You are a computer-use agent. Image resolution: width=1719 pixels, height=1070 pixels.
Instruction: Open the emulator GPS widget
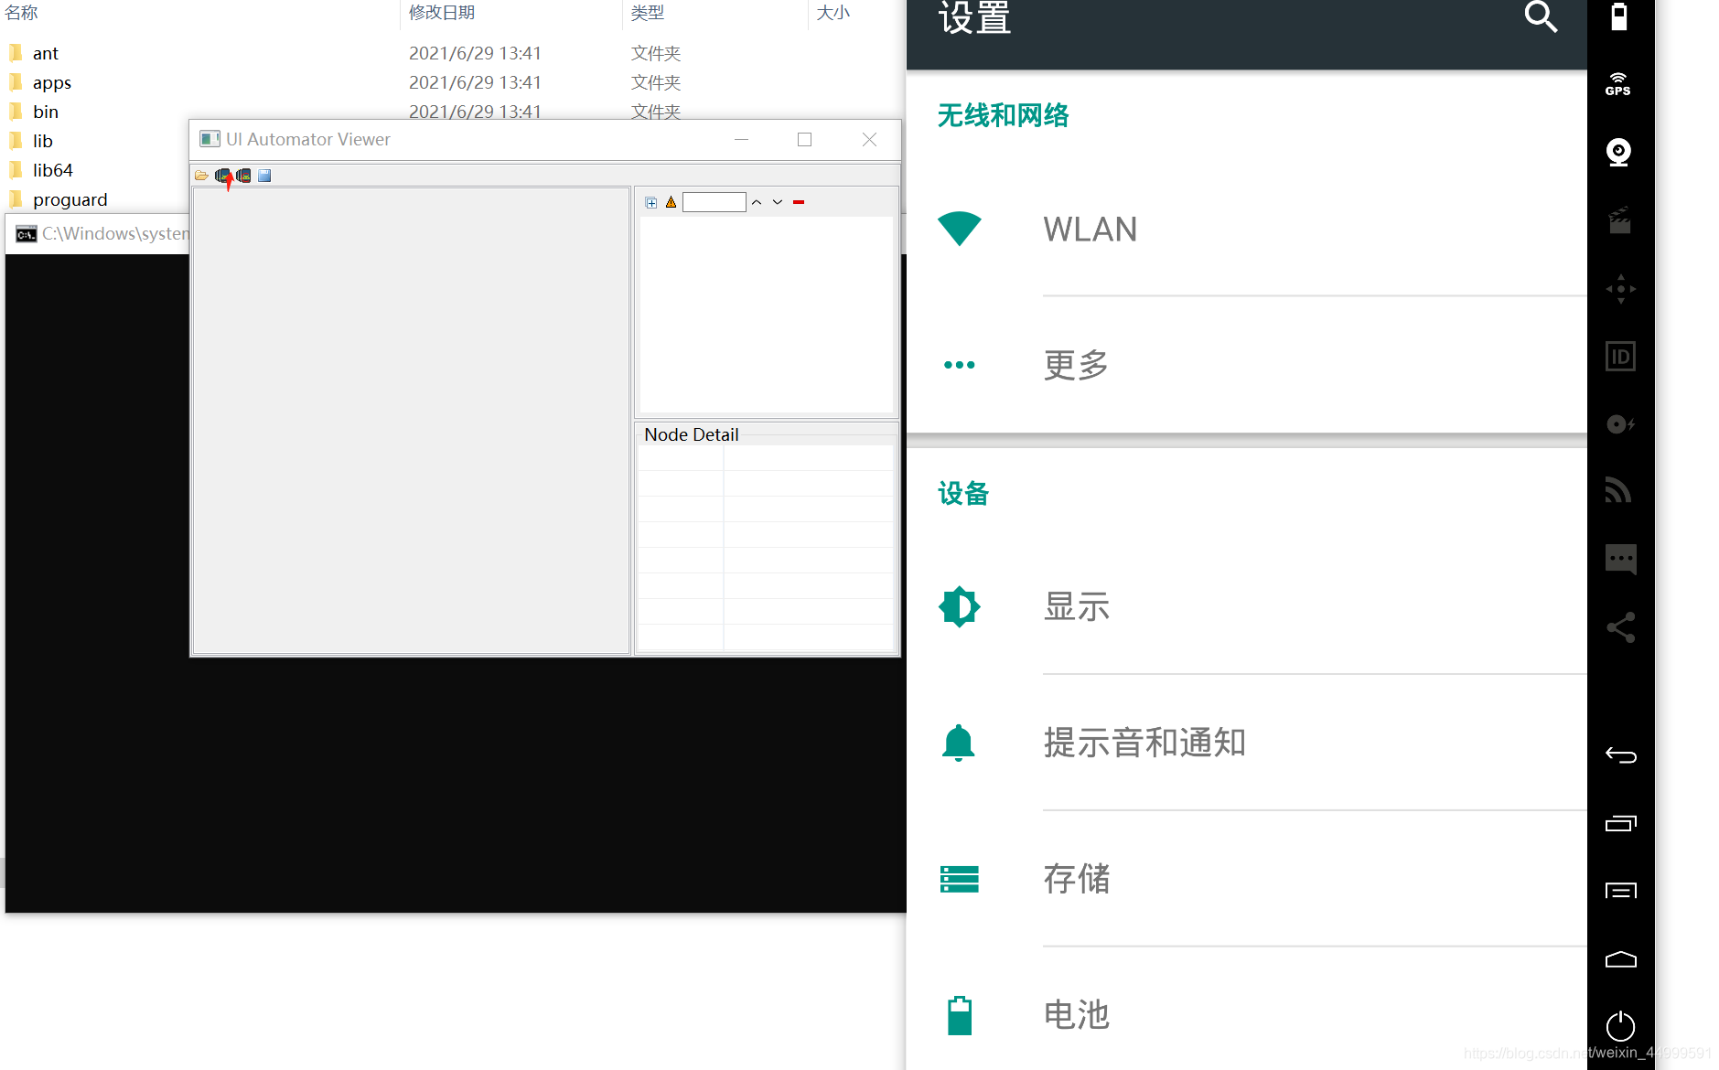pos(1618,84)
